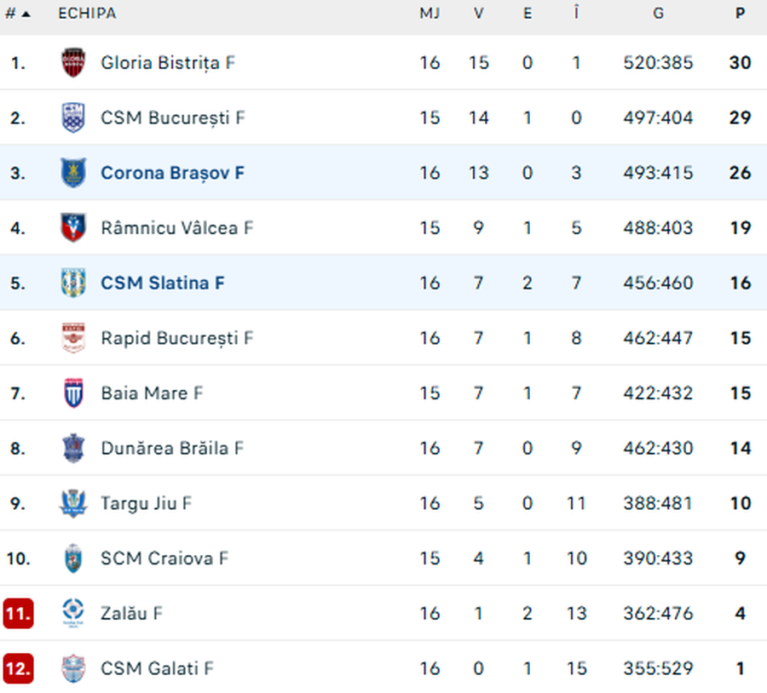
Task: Click the Targu Jiu team crest
Action: (73, 503)
